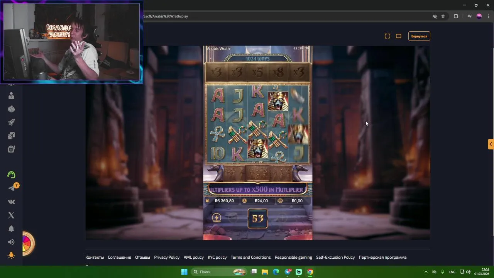Click the x8 multiplier above the reels
Image resolution: width=494 pixels, height=278 pixels.
[278, 73]
